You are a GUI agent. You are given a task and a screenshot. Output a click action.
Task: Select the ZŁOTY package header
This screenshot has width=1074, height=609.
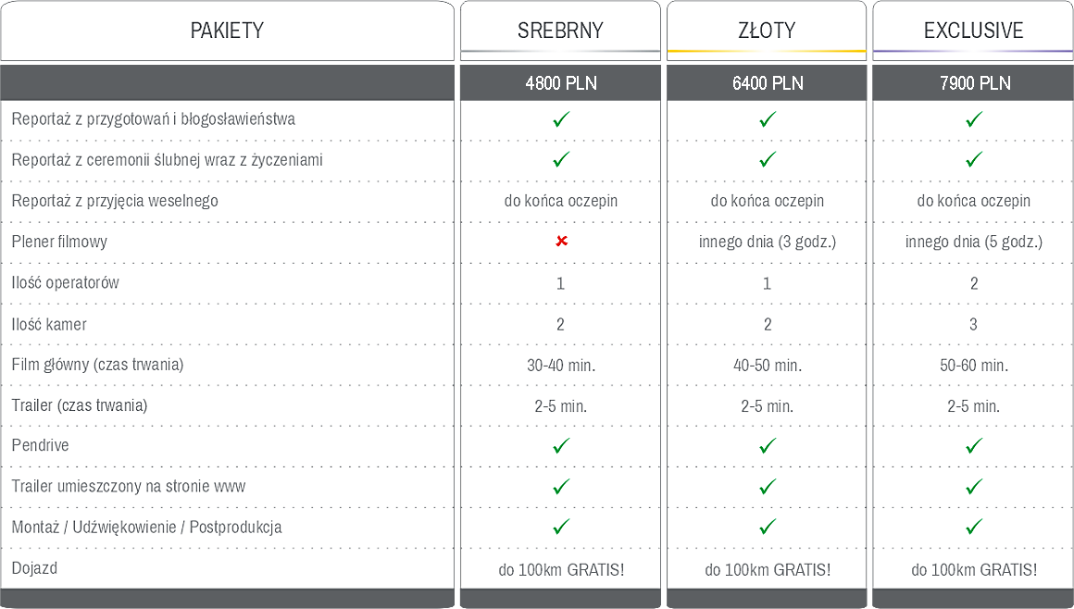click(x=767, y=31)
